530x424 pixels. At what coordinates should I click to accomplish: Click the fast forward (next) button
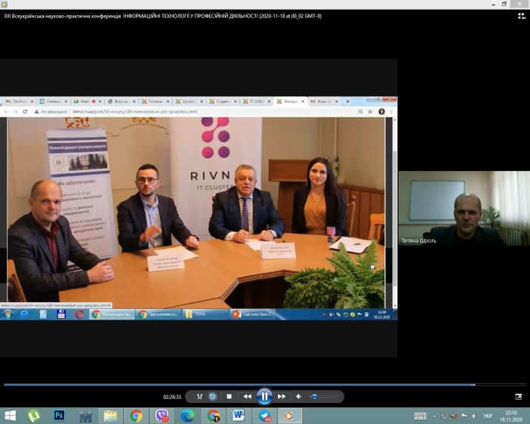click(x=282, y=396)
